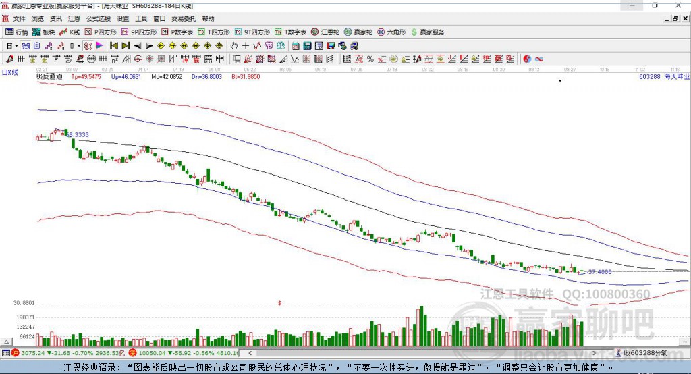Select the crosshair plus cursor tool
The height and width of the screenshot is (374, 691).
[246, 46]
